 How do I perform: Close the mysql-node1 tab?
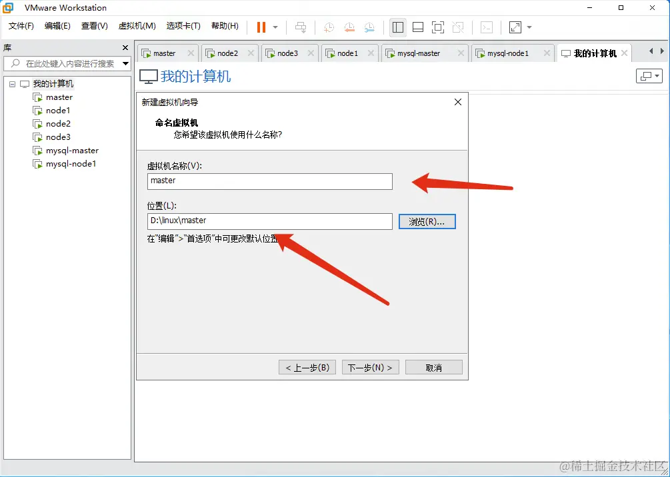pos(547,53)
